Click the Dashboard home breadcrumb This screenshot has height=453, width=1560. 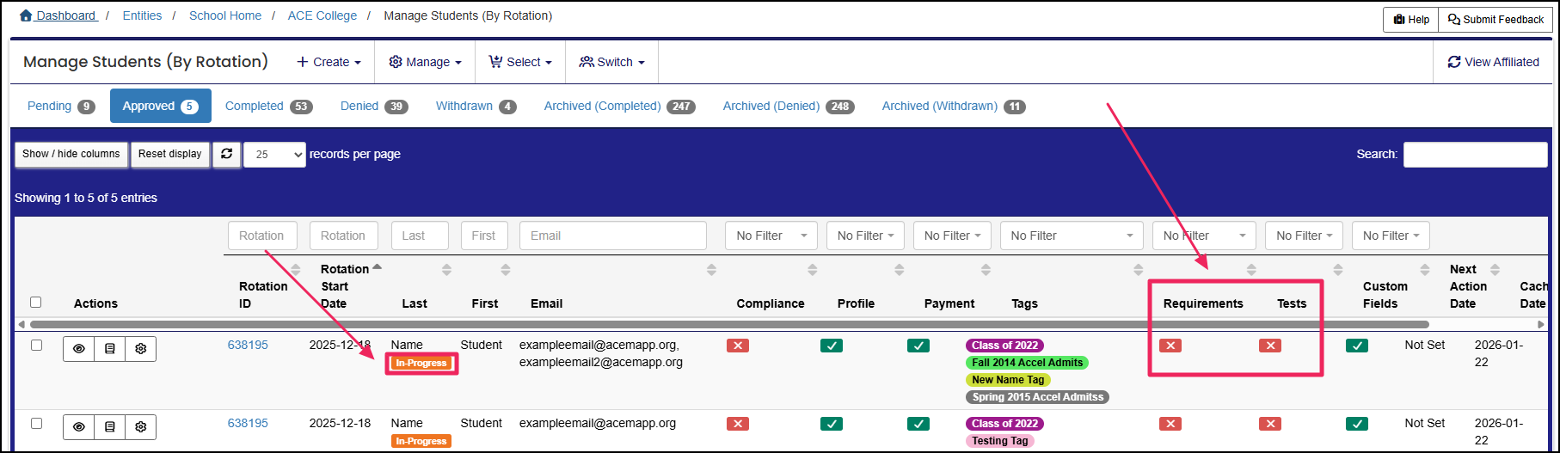(x=58, y=15)
